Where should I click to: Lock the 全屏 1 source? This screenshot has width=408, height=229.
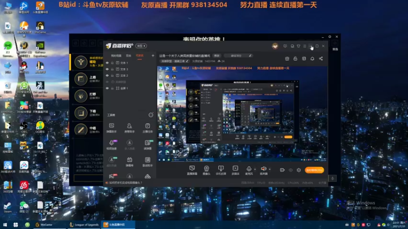point(112,88)
